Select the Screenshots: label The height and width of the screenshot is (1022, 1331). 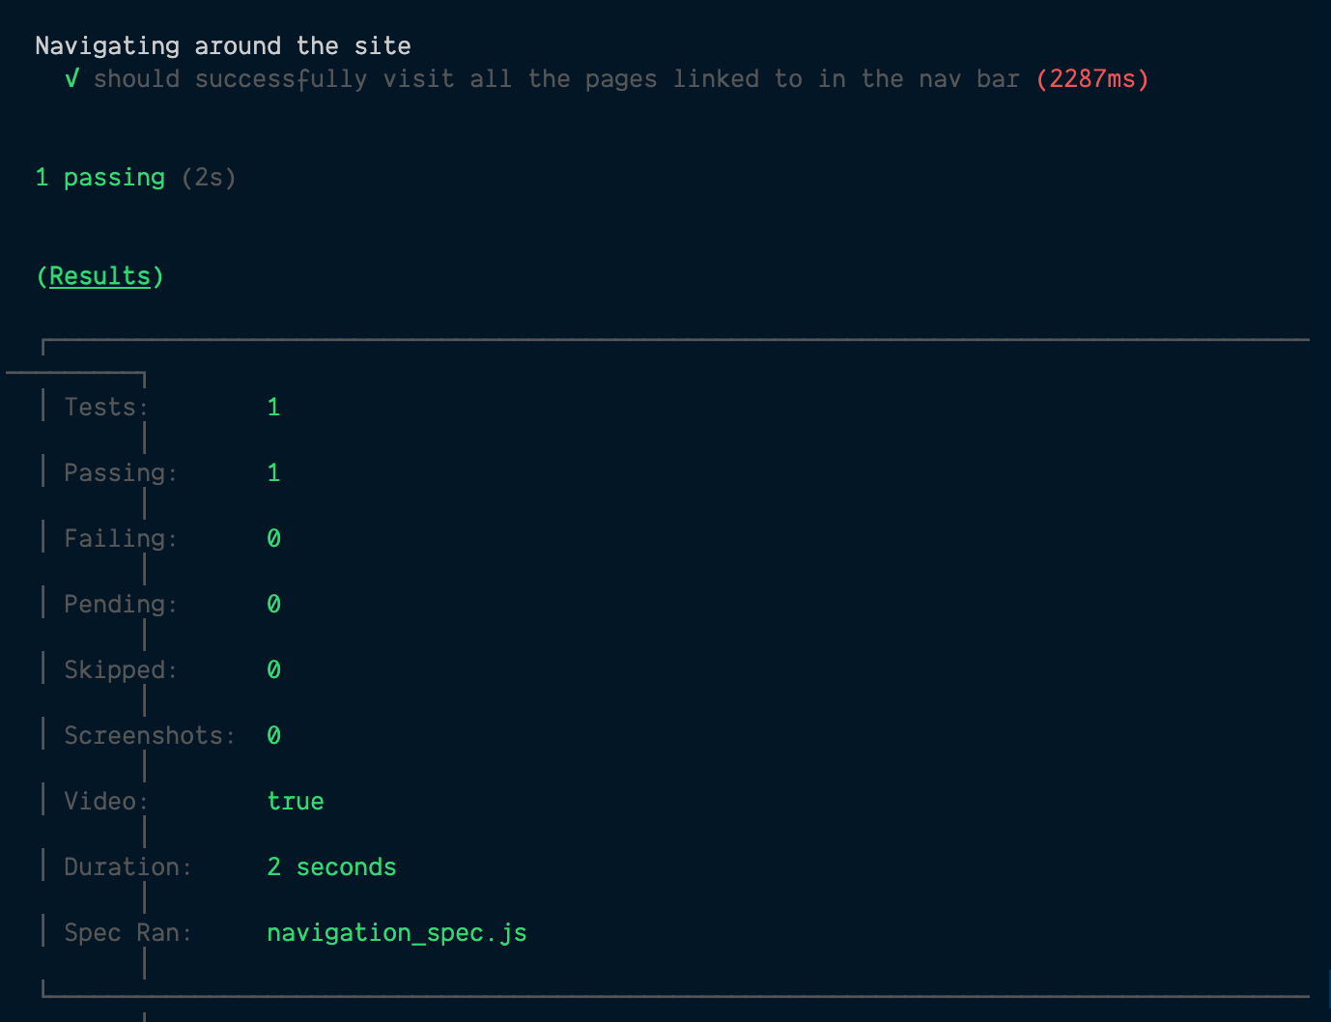click(x=150, y=736)
